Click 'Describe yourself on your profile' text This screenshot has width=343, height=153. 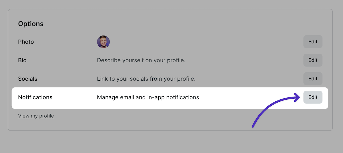click(141, 60)
